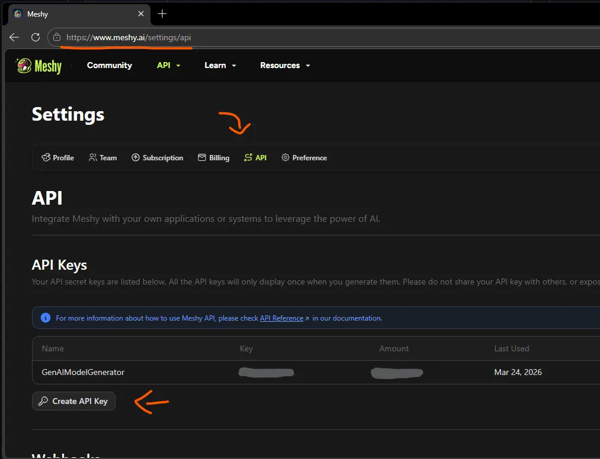Click the redacted amount value cell
The height and width of the screenshot is (459, 600).
click(x=397, y=373)
